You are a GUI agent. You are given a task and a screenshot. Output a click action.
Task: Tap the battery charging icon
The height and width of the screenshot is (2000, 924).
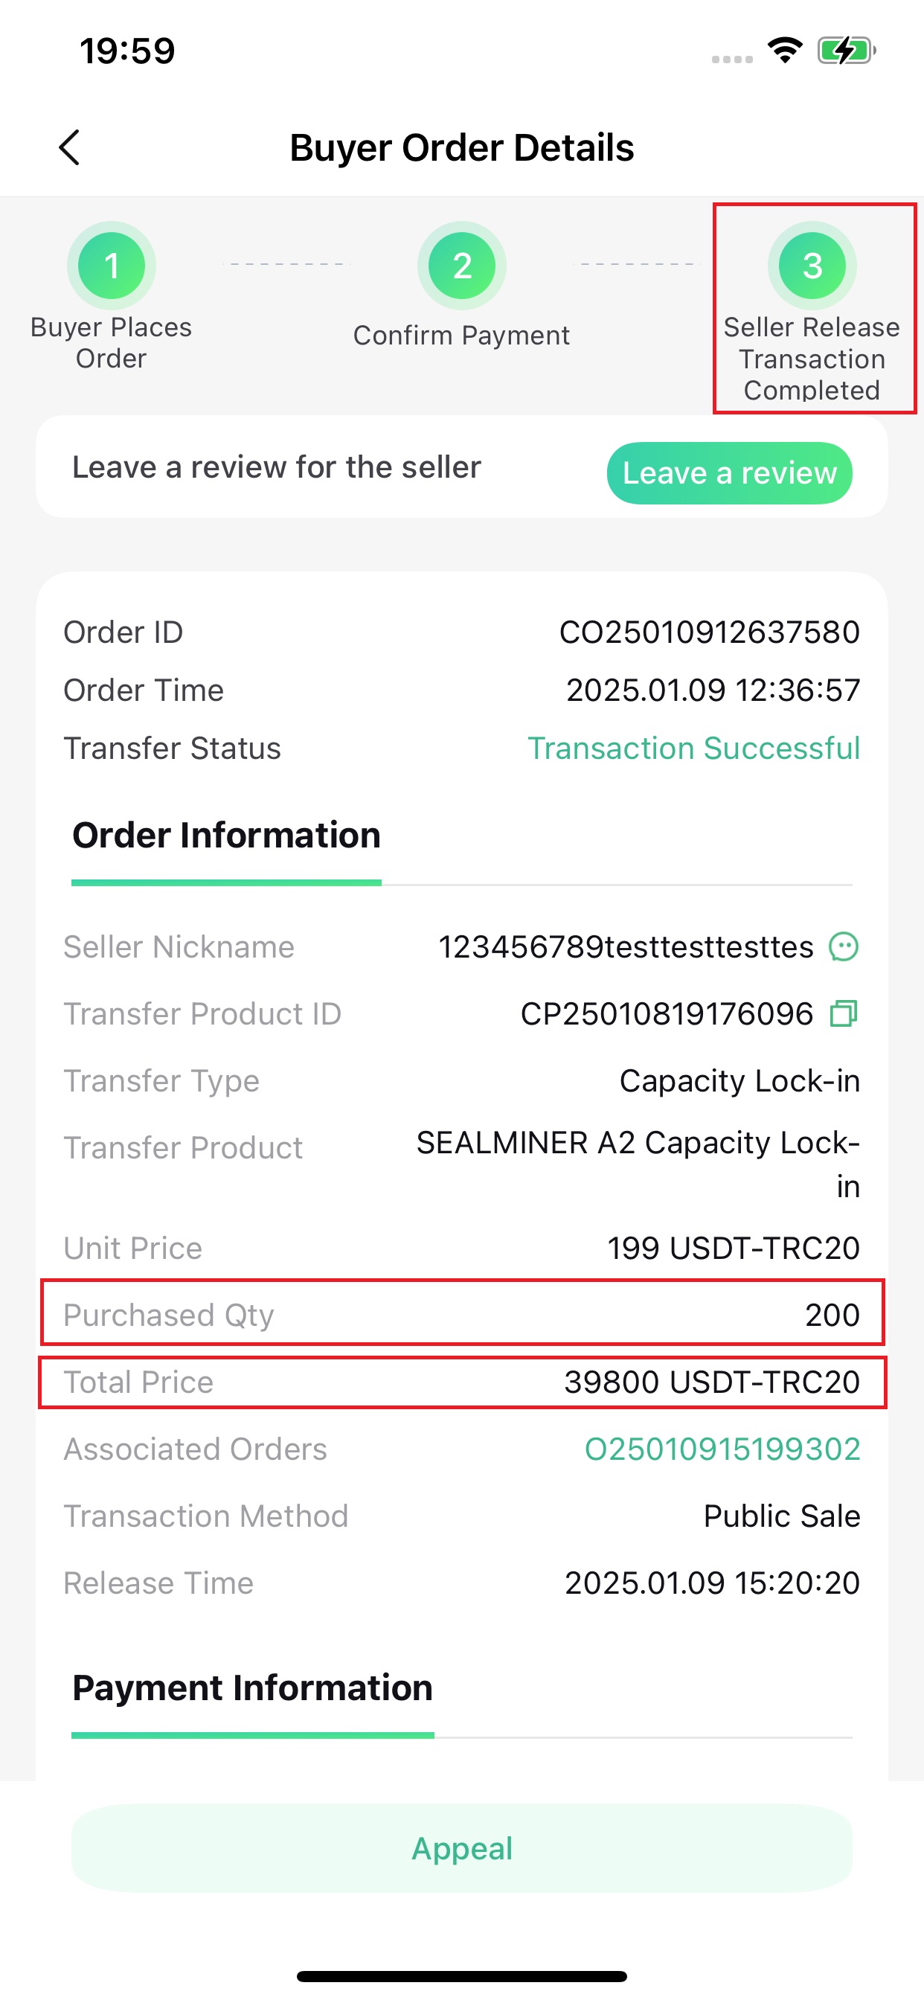click(x=847, y=51)
